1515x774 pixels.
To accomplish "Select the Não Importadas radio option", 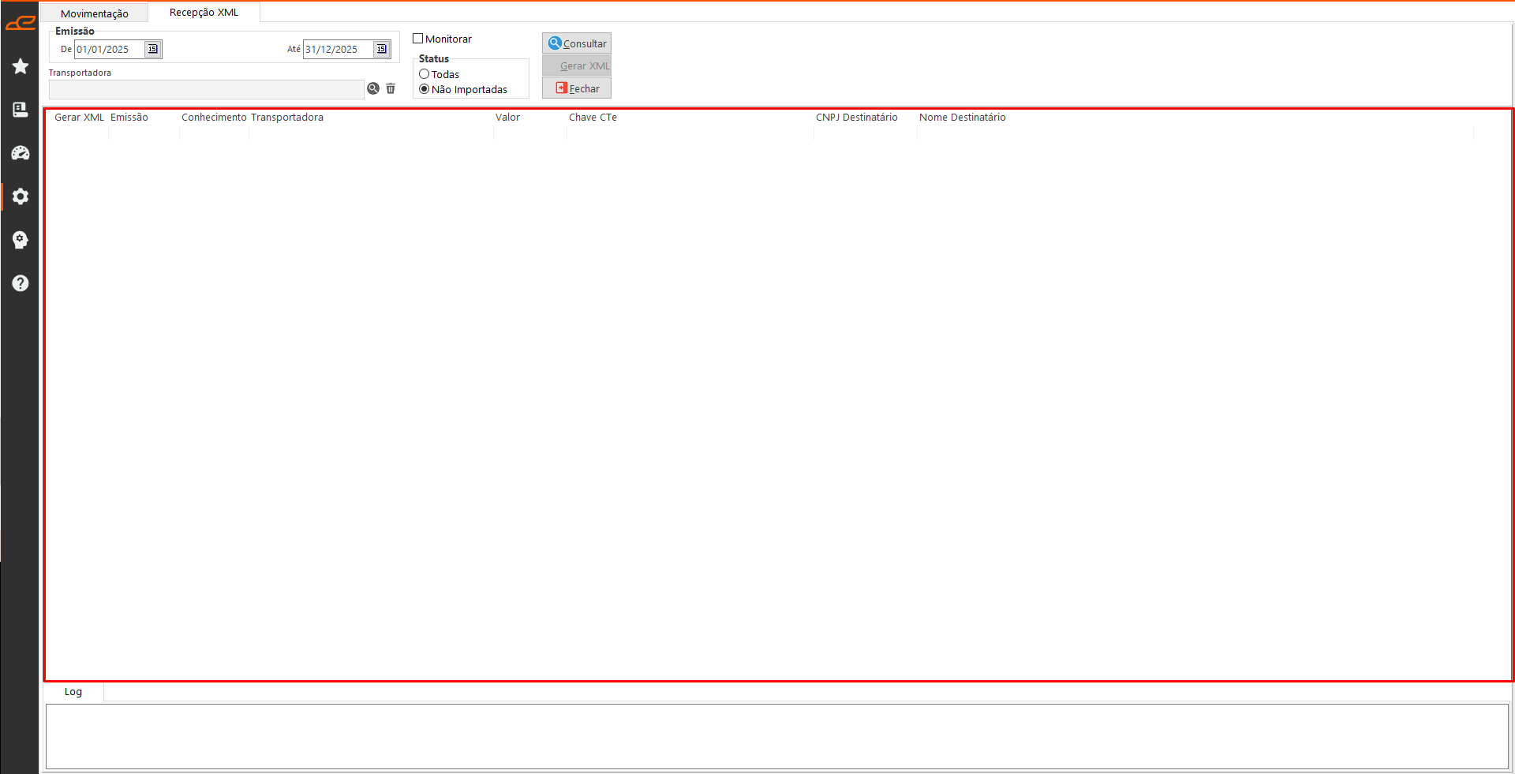I will coord(425,89).
